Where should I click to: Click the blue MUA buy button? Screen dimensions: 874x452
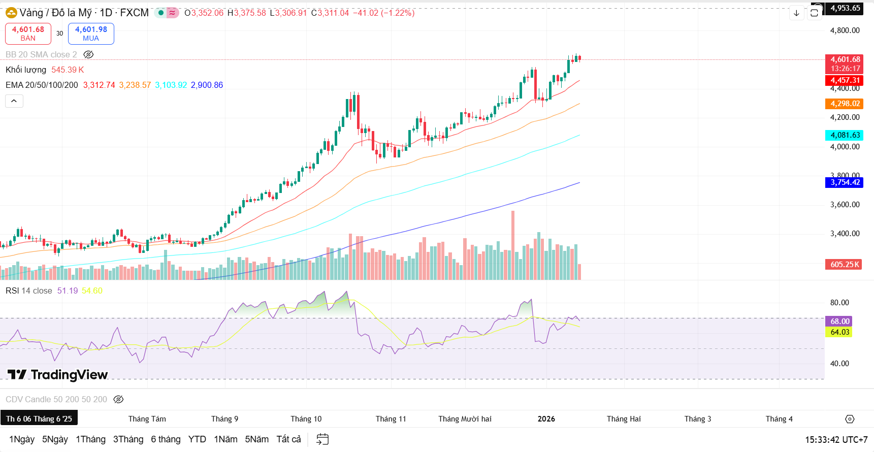pos(91,34)
